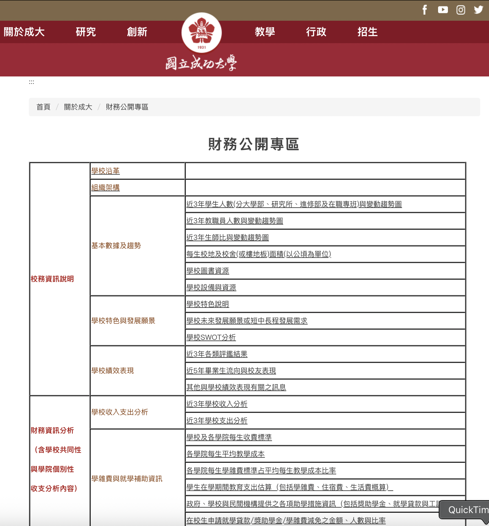Open the 教學 navigation menu
Image resolution: width=489 pixels, height=526 pixels.
coord(265,32)
